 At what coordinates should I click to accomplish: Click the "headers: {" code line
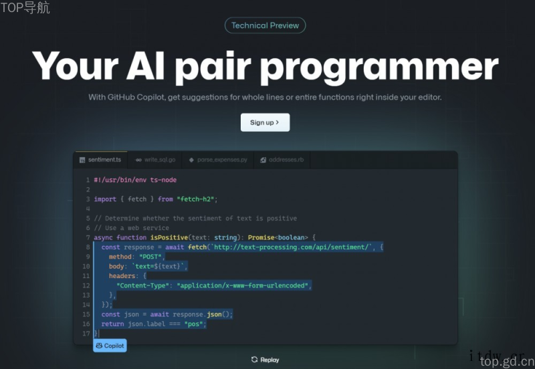(x=128, y=275)
